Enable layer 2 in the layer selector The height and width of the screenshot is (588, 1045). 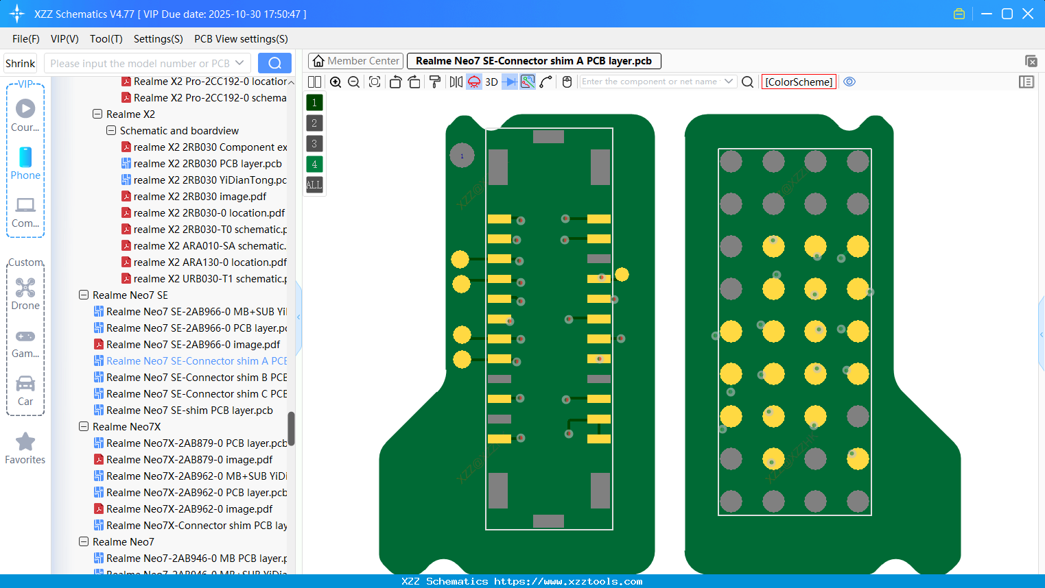[x=314, y=123]
